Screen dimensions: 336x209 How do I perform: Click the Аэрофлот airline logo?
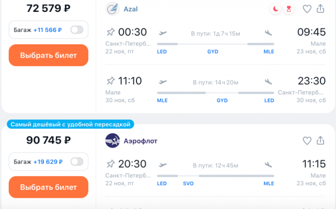coord(112,140)
